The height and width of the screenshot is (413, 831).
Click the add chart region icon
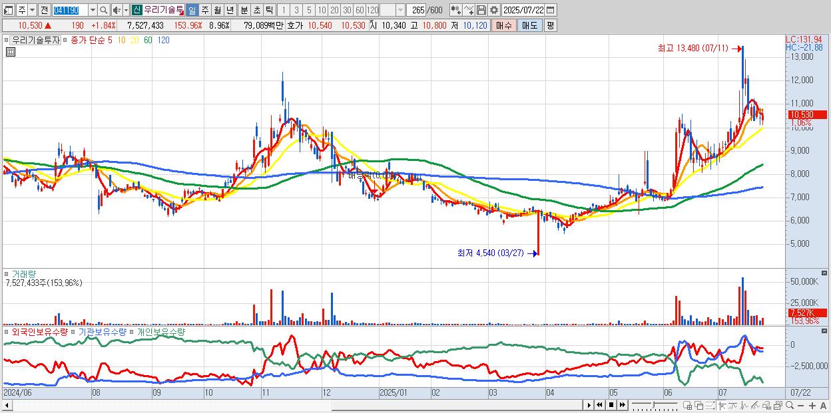pos(688,405)
